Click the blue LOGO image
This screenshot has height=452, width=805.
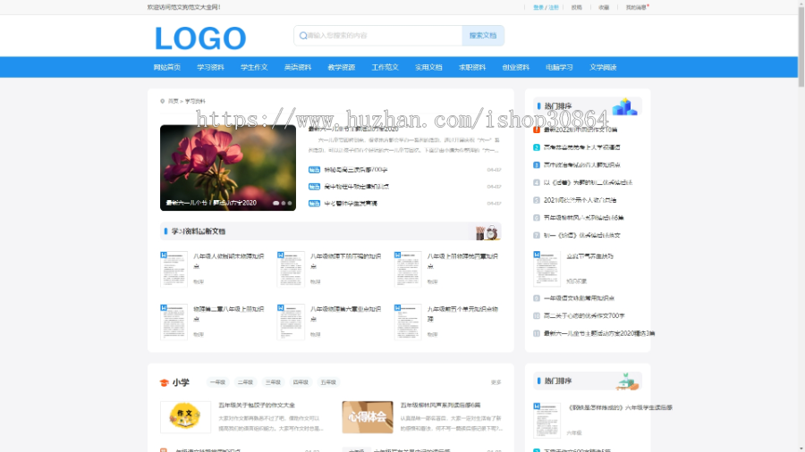200,38
